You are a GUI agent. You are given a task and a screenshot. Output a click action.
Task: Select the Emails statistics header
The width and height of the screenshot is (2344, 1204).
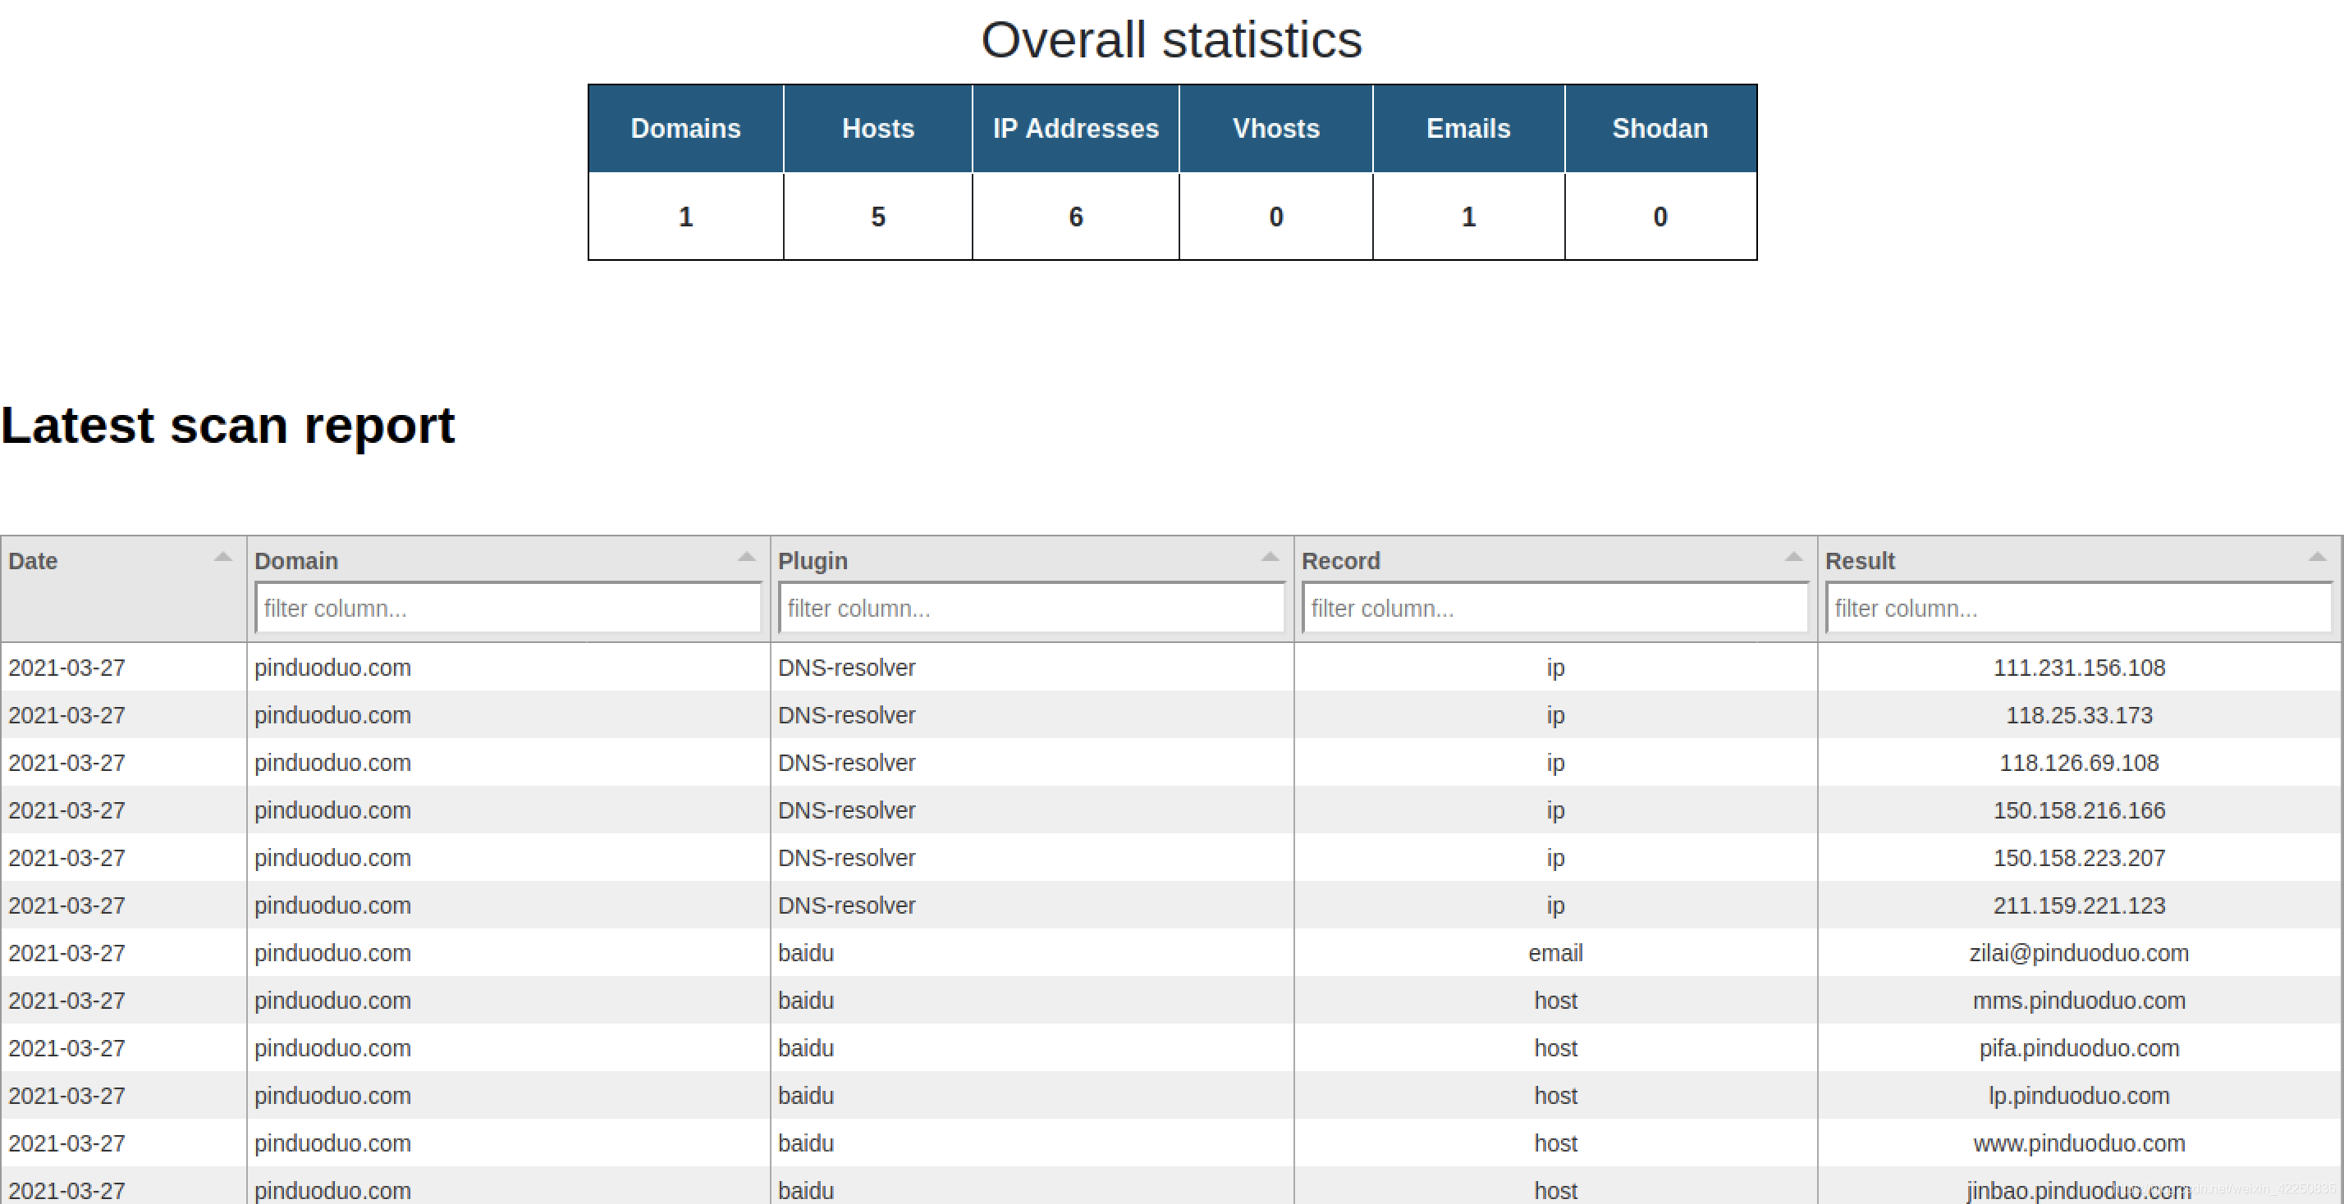(x=1468, y=128)
